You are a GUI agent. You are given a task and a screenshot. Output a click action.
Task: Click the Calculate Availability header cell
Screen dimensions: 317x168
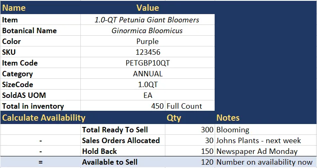pos(83,118)
